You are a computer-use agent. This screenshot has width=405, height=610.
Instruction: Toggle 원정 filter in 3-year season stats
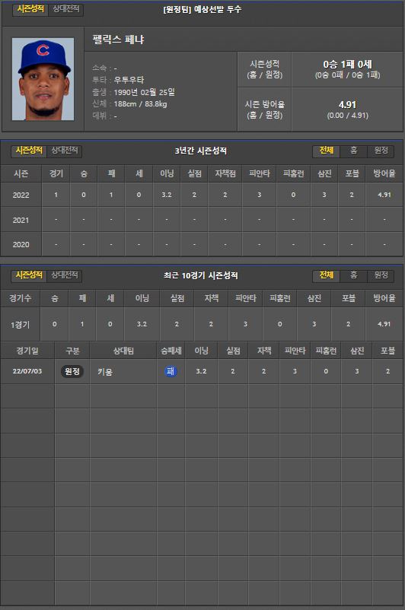381,151
